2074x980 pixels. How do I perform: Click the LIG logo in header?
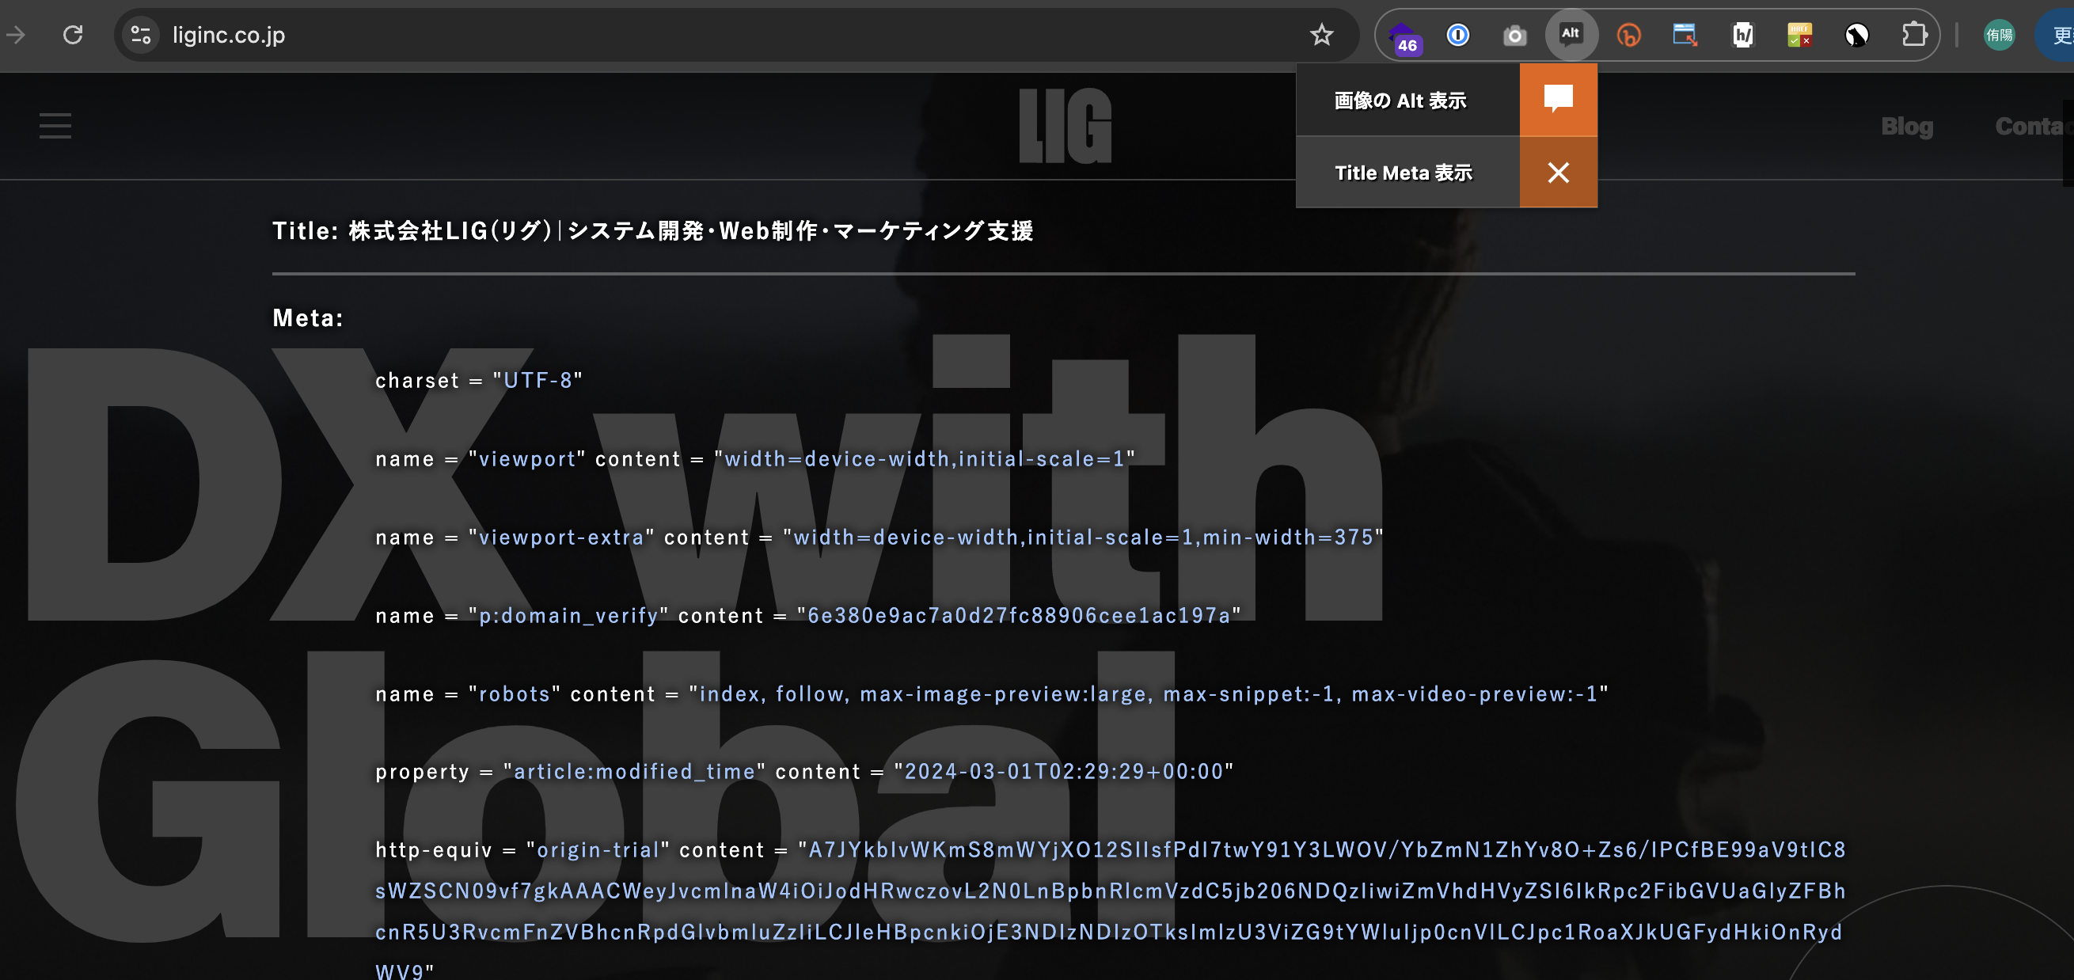click(1065, 126)
